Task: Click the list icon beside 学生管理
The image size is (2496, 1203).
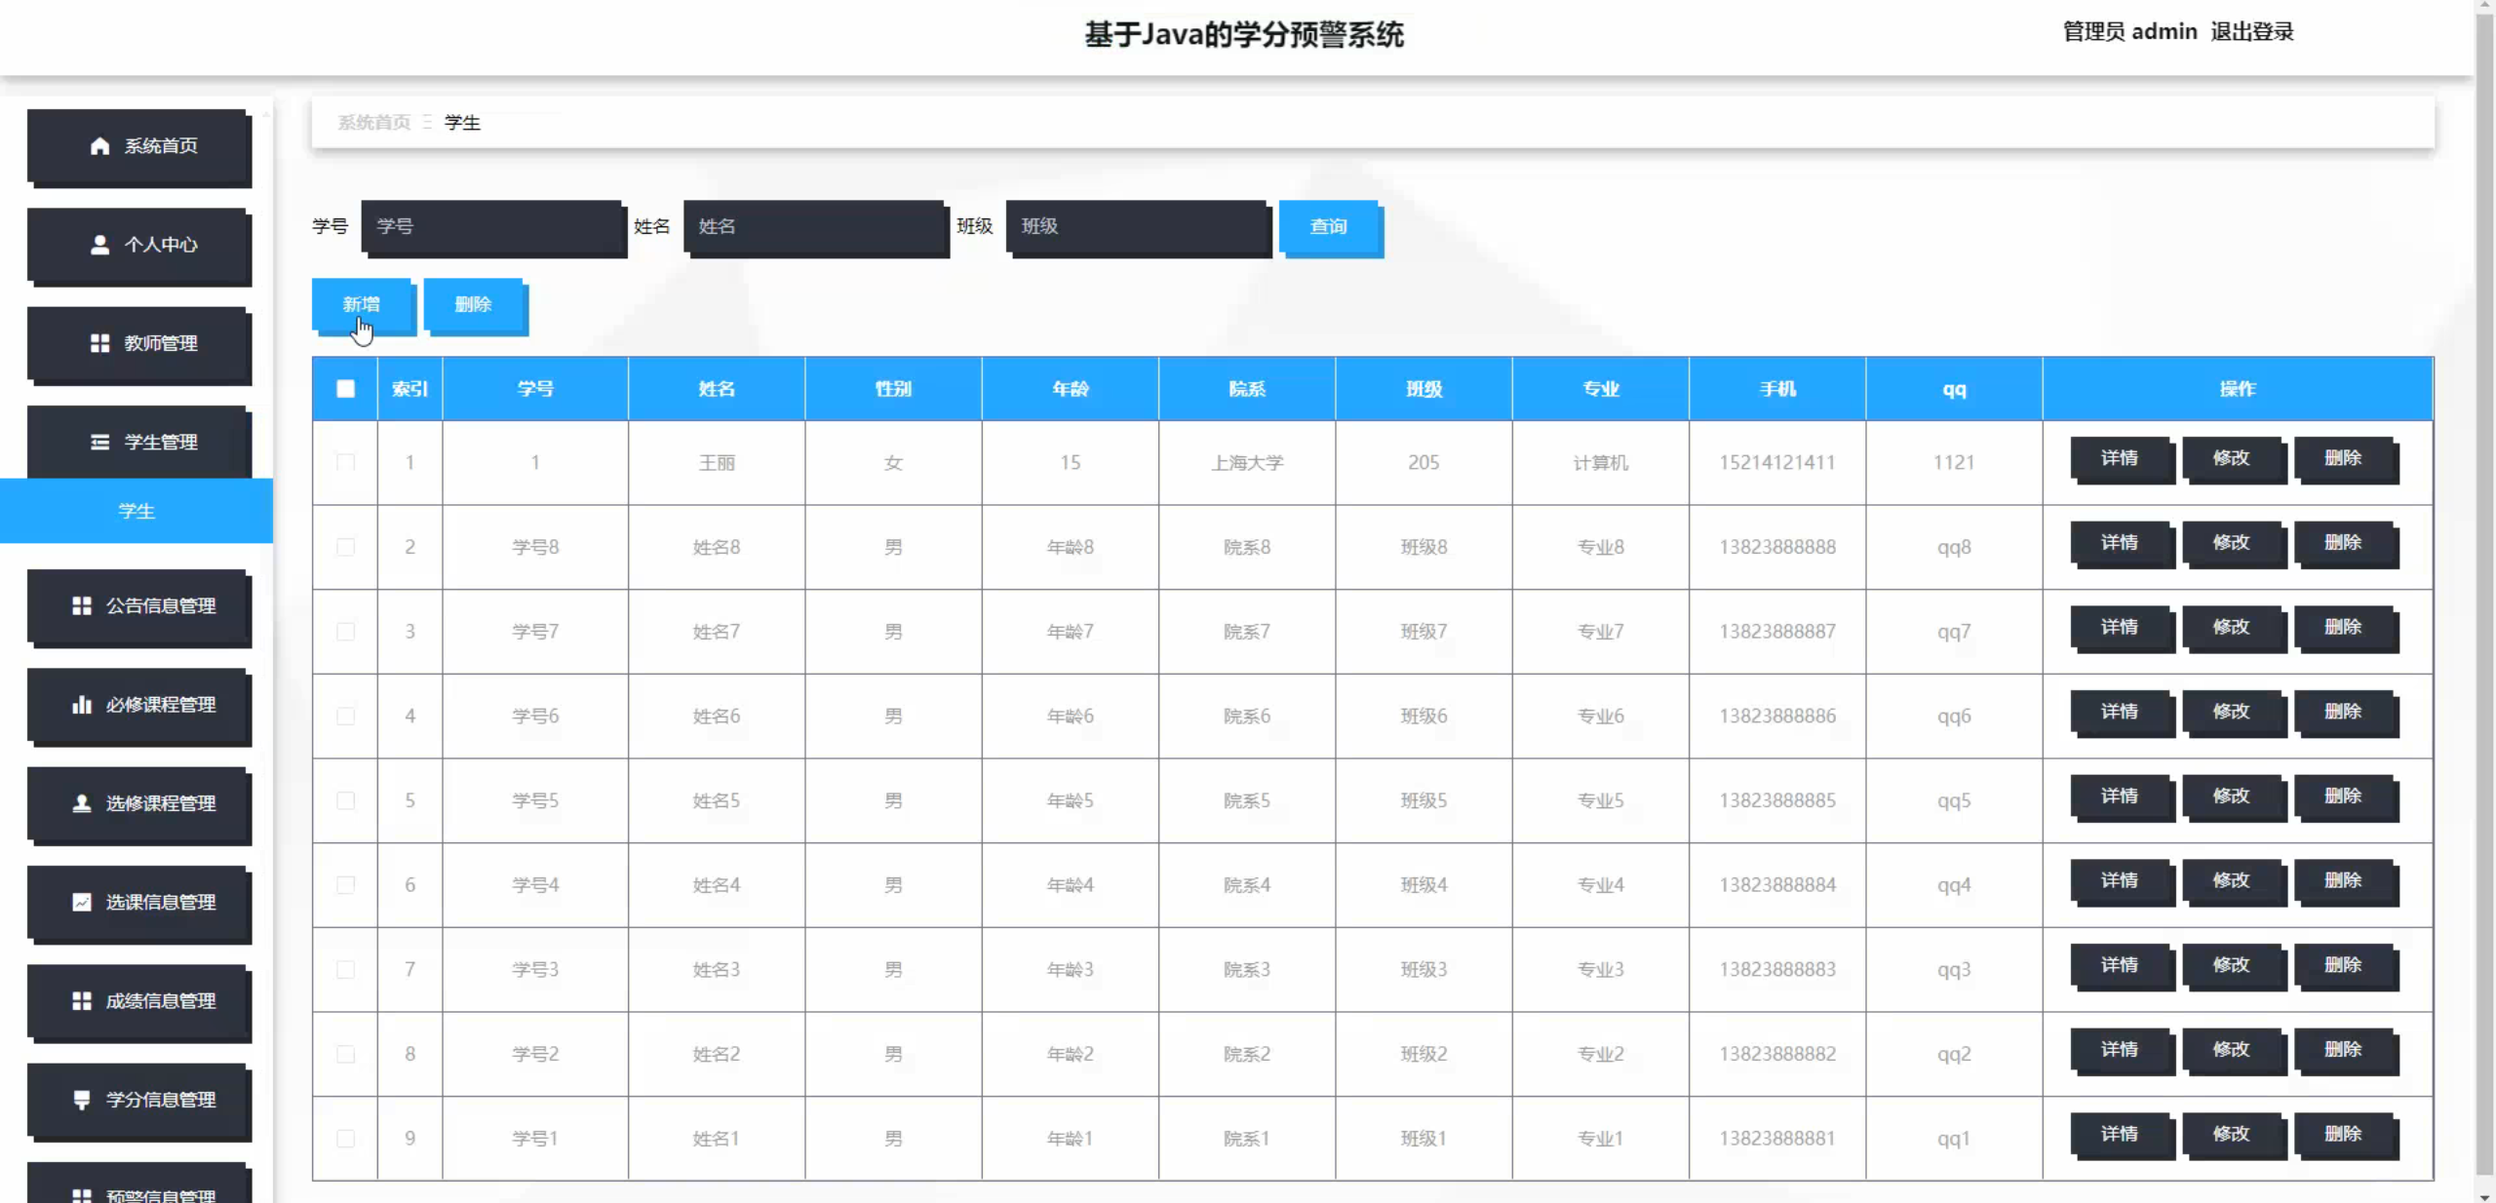Action: coord(99,443)
